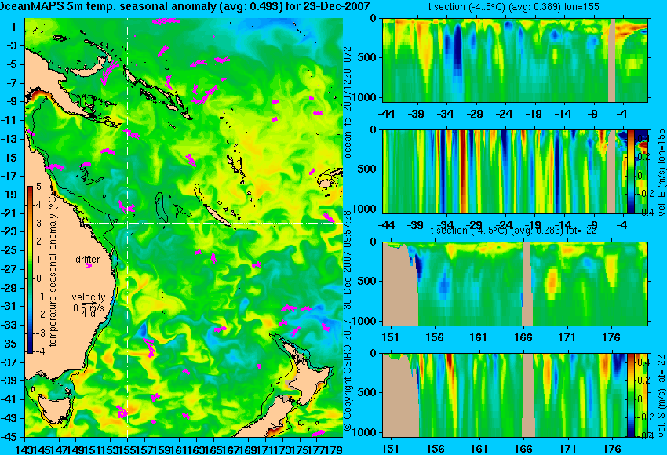667x455 pixels.
Task: Click the vel. S colorbar
Action: (630, 395)
